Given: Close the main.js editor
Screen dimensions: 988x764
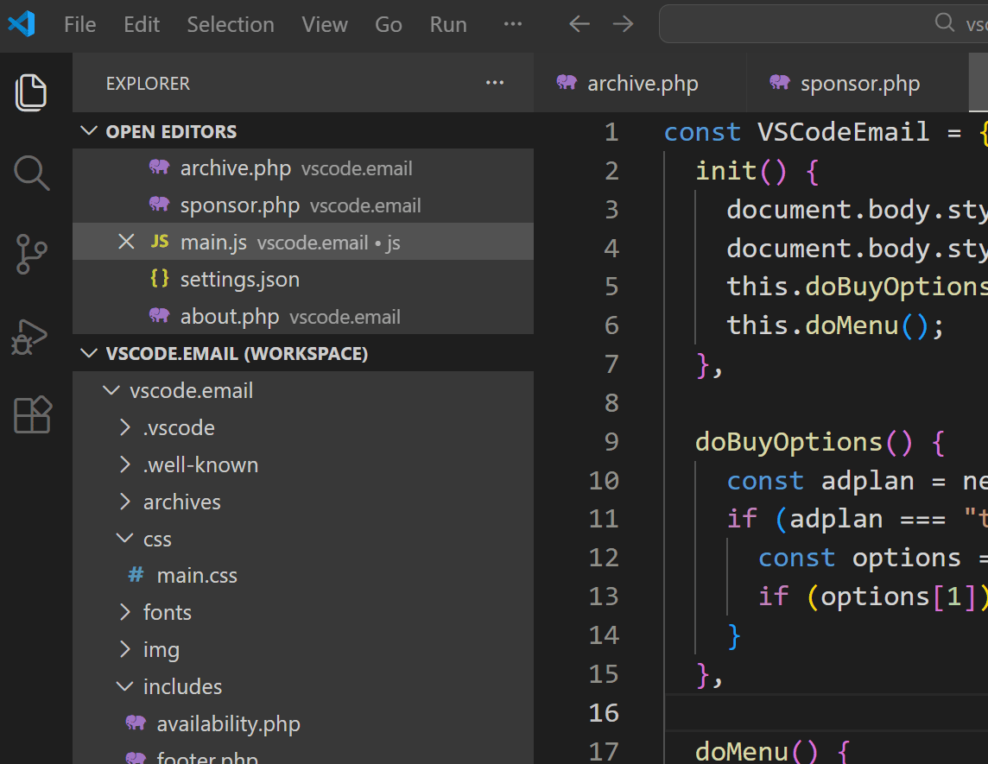Looking at the screenshot, I should point(126,242).
